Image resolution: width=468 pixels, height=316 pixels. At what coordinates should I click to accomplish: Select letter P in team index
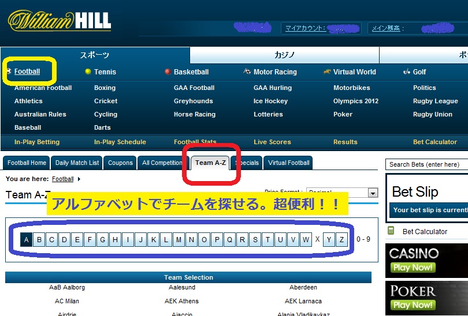(x=217, y=239)
